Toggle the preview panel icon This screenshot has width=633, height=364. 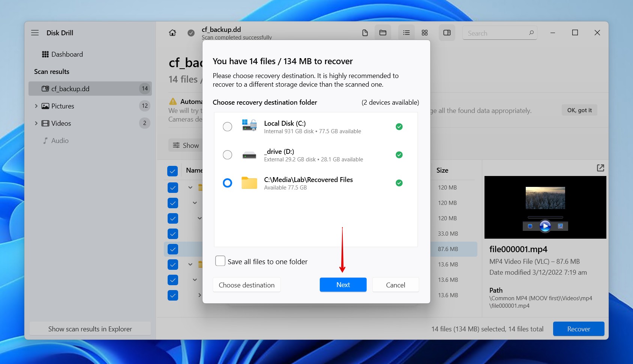coord(447,33)
